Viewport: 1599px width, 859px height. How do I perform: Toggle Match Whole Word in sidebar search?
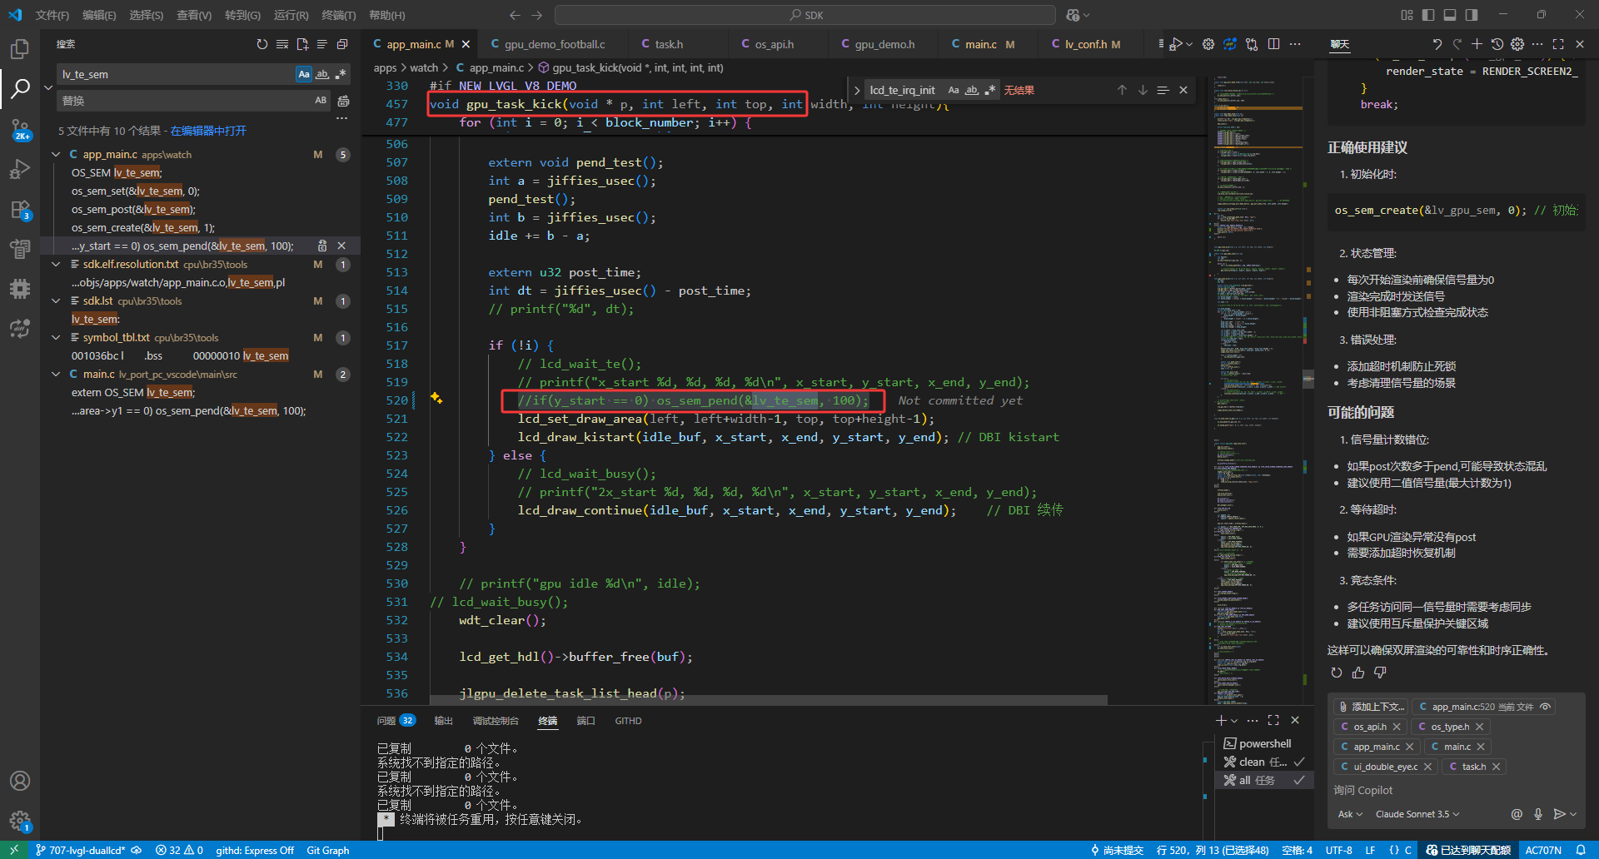pos(322,74)
